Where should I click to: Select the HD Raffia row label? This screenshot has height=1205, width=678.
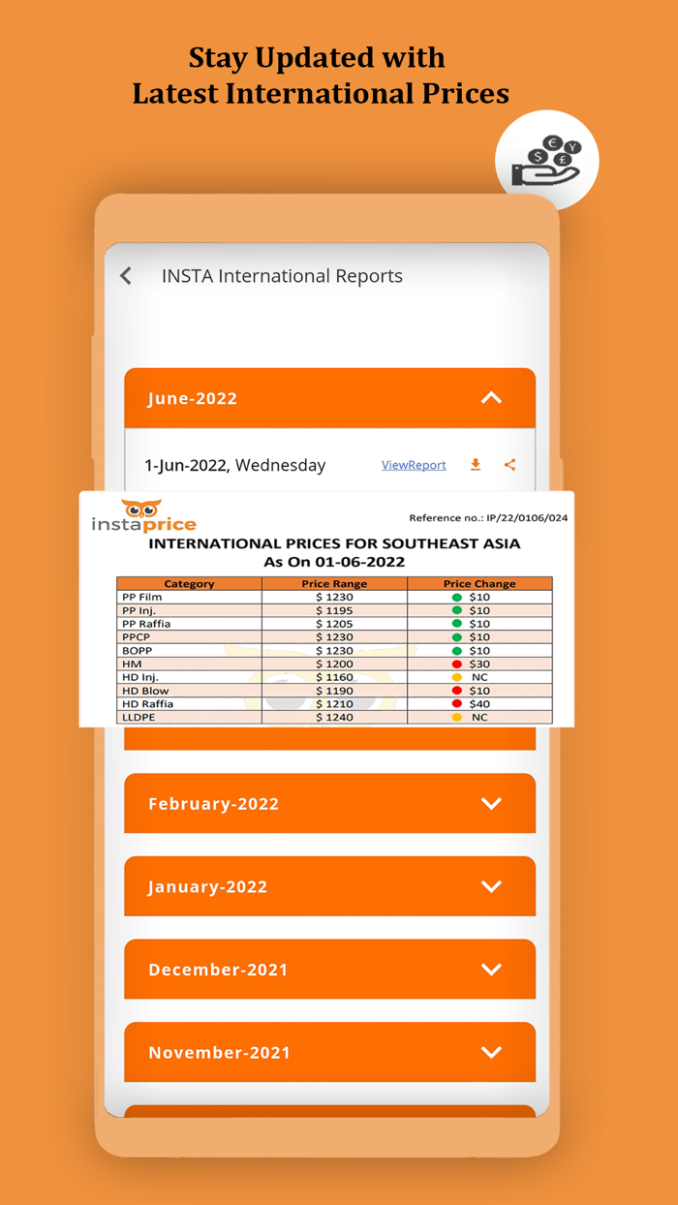[147, 704]
